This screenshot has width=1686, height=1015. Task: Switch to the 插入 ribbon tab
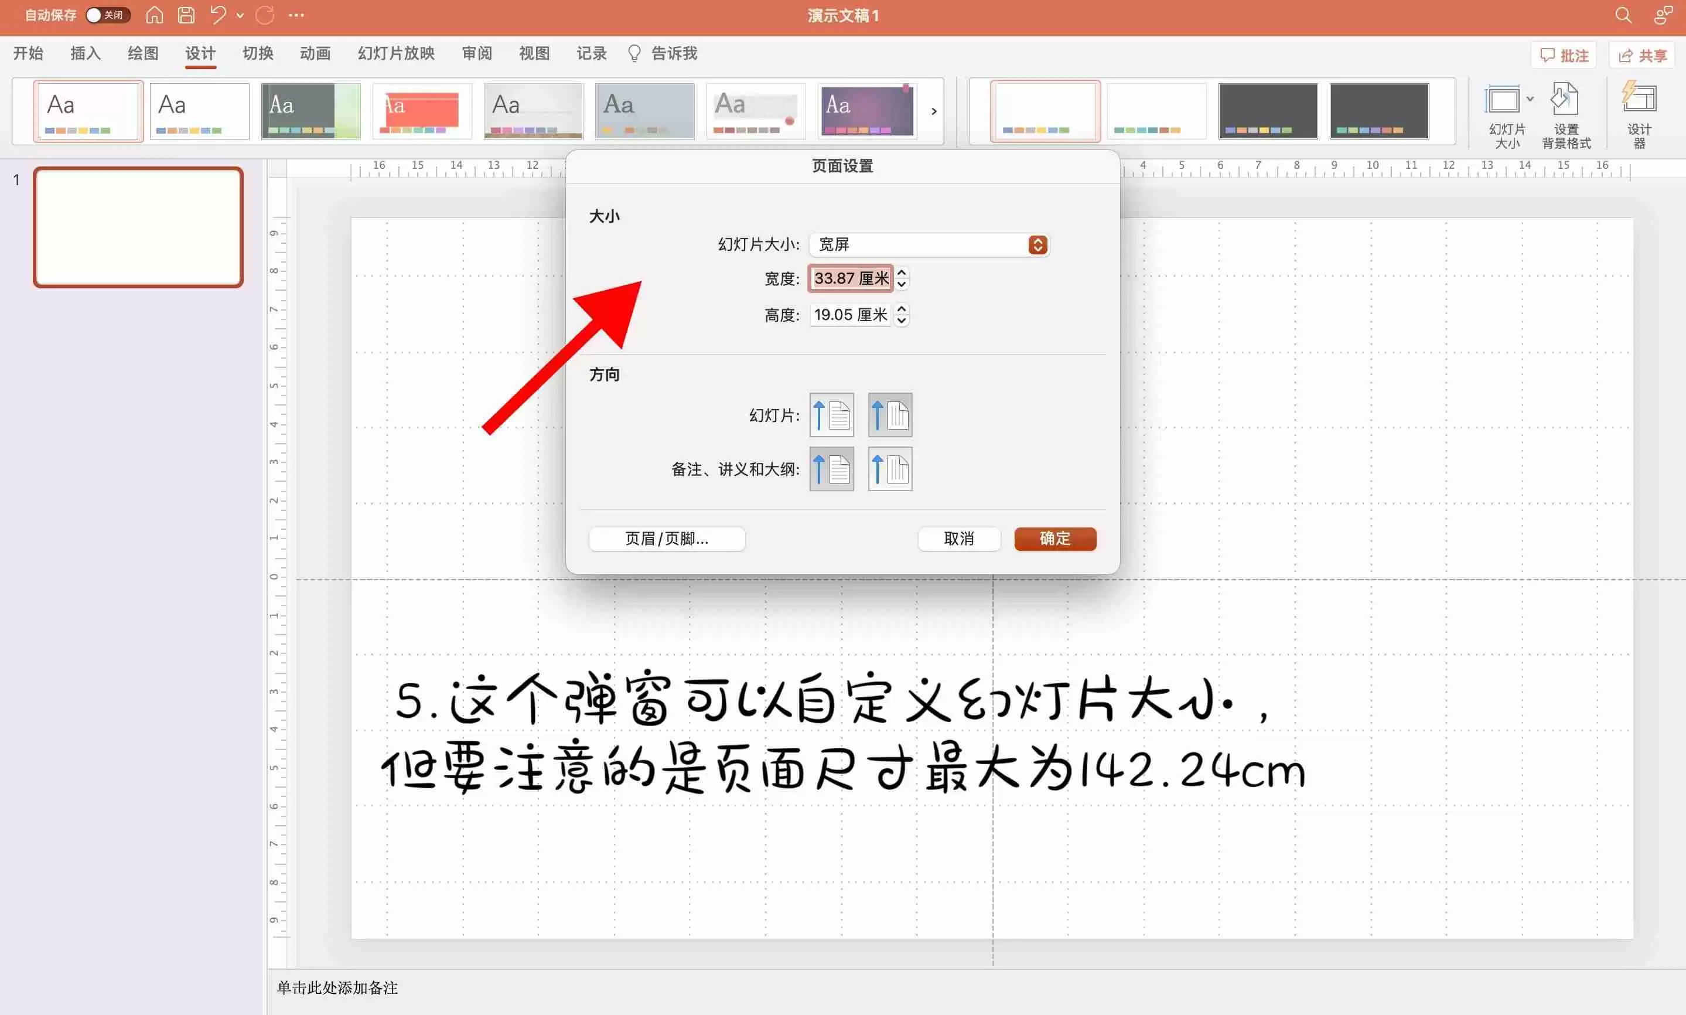[85, 53]
